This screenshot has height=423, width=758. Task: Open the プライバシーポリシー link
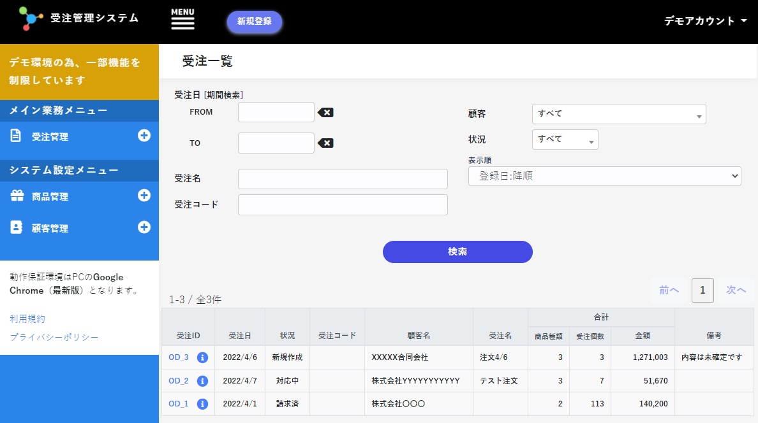coord(54,337)
